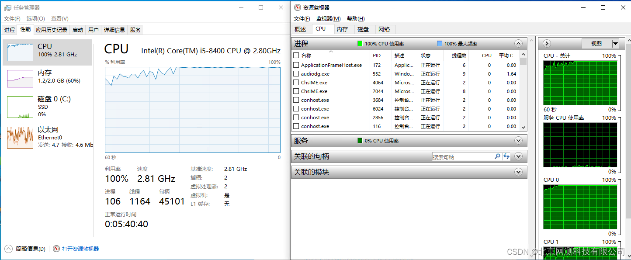Select the CPU thumbnail in Task Manager sidebar

pos(48,52)
